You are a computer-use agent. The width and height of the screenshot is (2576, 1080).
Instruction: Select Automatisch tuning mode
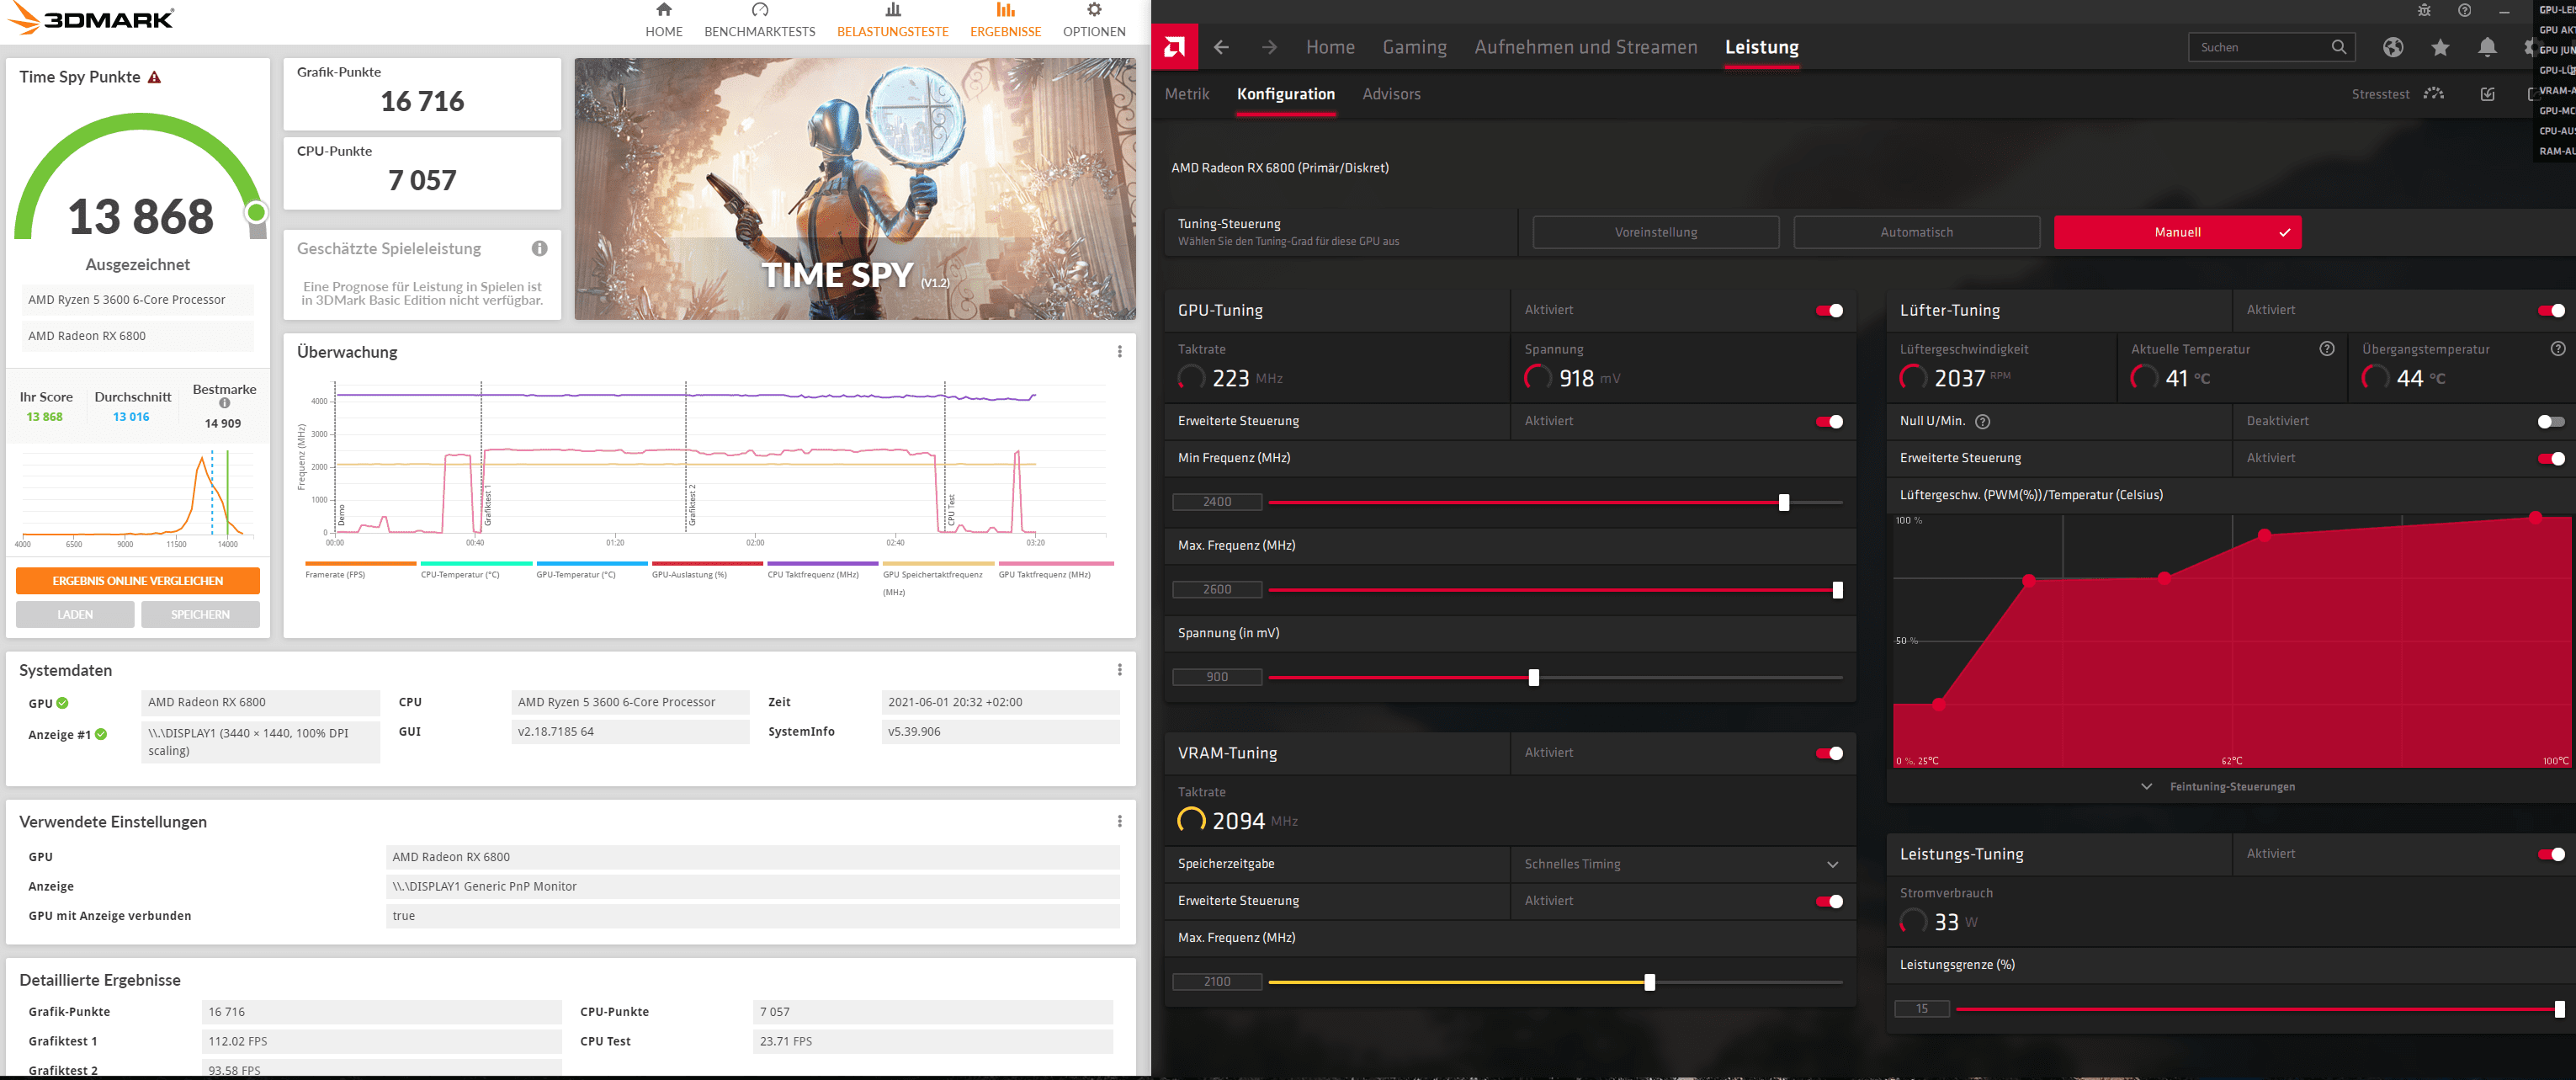pos(1916,232)
